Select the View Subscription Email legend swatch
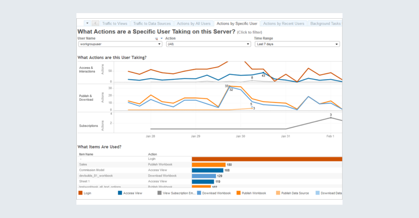419x218 pixels. (159, 192)
